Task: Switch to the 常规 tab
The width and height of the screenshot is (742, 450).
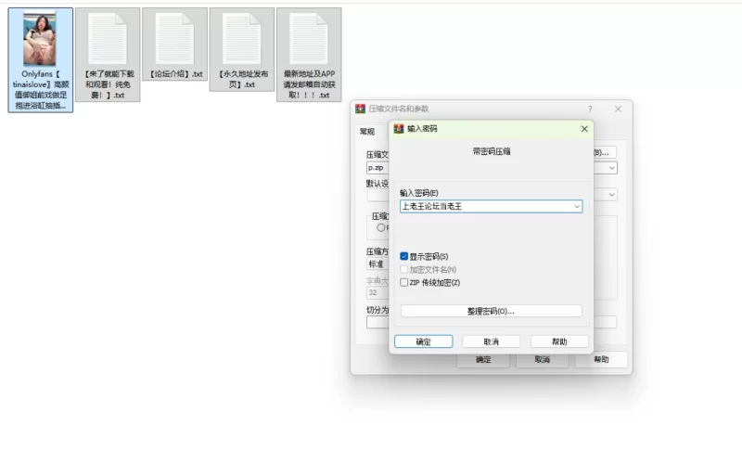Action: click(367, 132)
